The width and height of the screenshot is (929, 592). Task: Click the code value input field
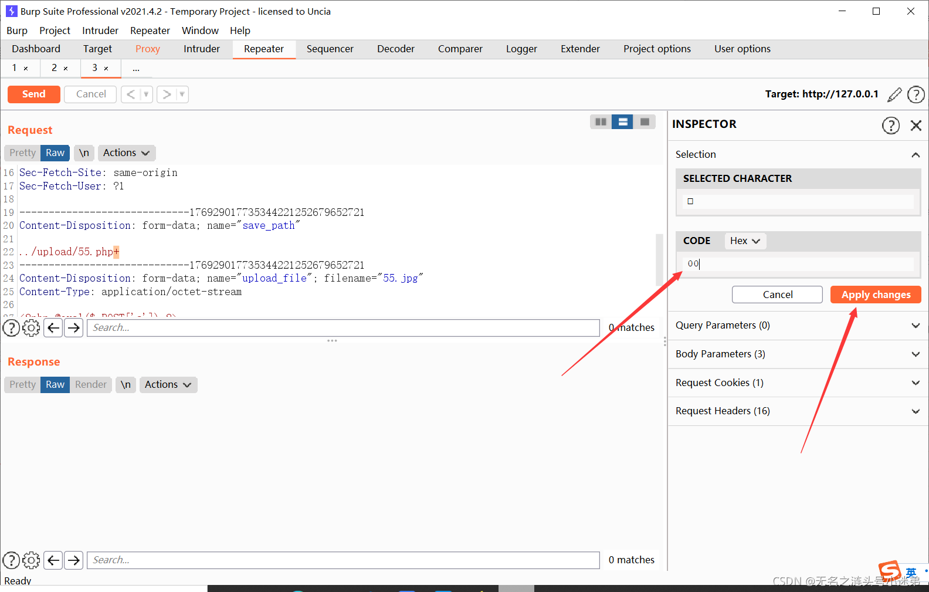coord(798,264)
